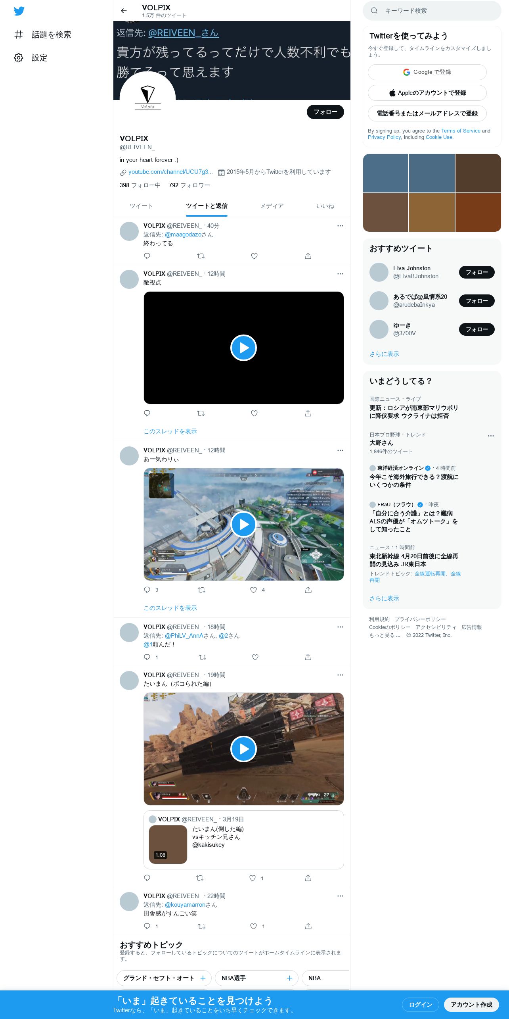Retweet the 敵視点 tweet

201,413
